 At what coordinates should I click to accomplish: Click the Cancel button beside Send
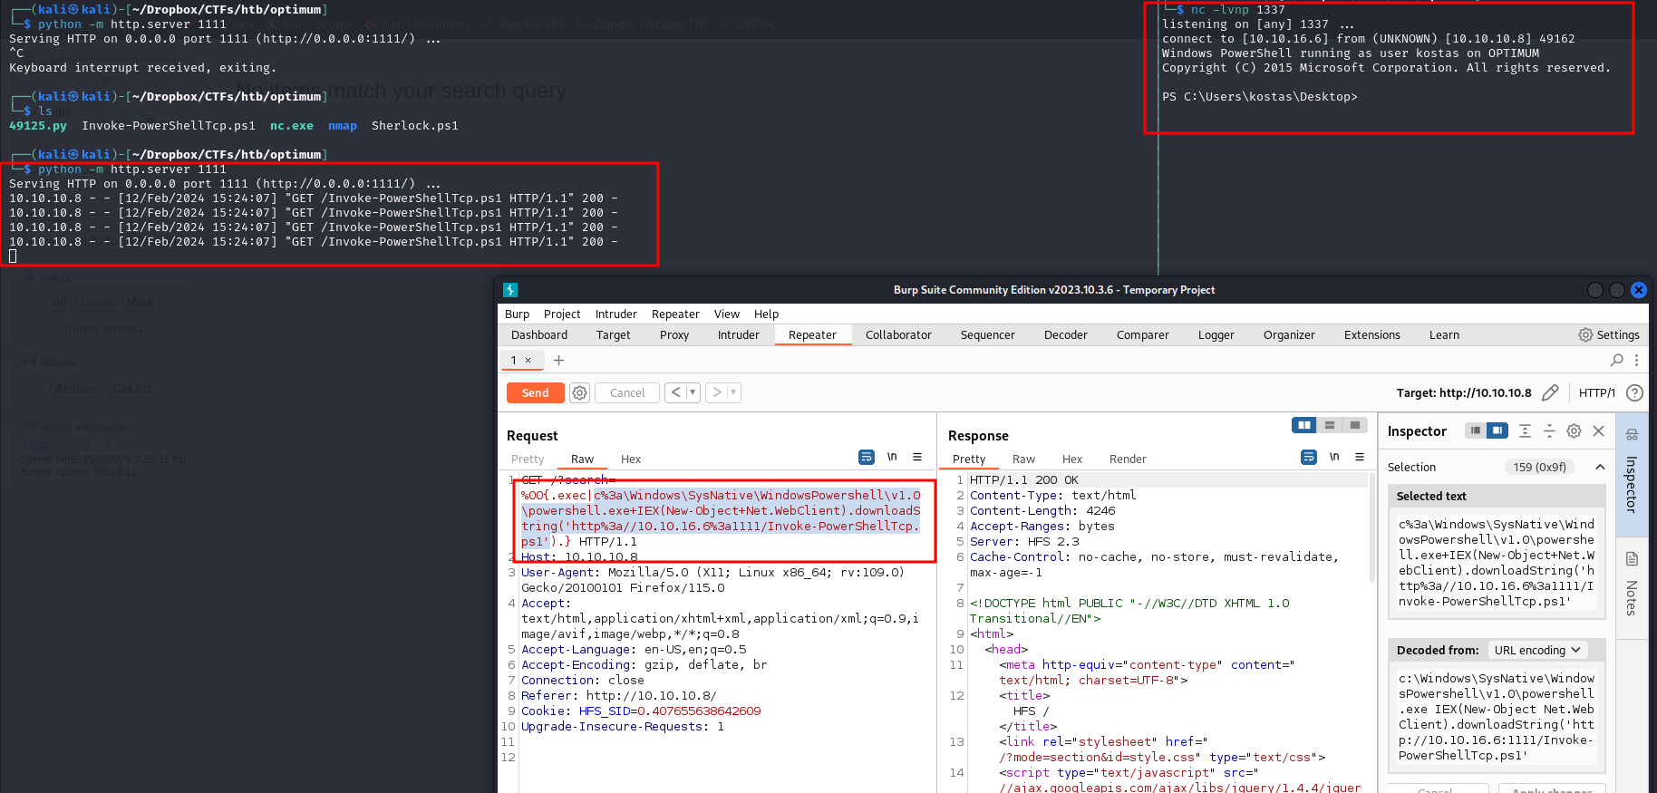coord(627,392)
